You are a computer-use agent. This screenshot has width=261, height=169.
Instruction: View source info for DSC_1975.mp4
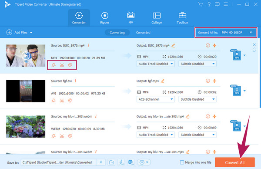pos(88,45)
